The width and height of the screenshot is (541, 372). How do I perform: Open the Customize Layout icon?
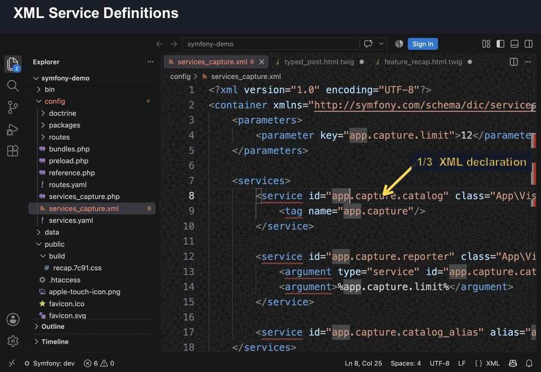[486, 44]
